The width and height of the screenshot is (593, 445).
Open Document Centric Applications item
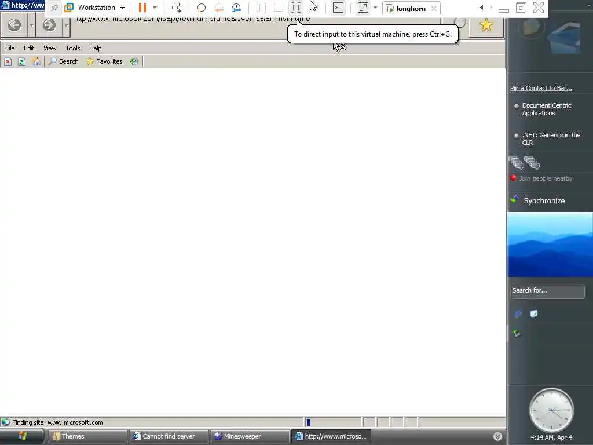[547, 110]
